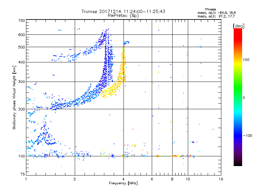Click the '[deg]' colorbar unit label
The image size is (260, 195).
[x=239, y=26]
